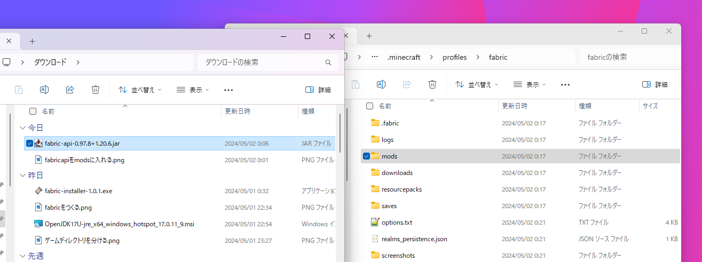This screenshot has height=262, width=702.
Task: Expand chevron after ダウンロード in address bar
Action: (78, 62)
